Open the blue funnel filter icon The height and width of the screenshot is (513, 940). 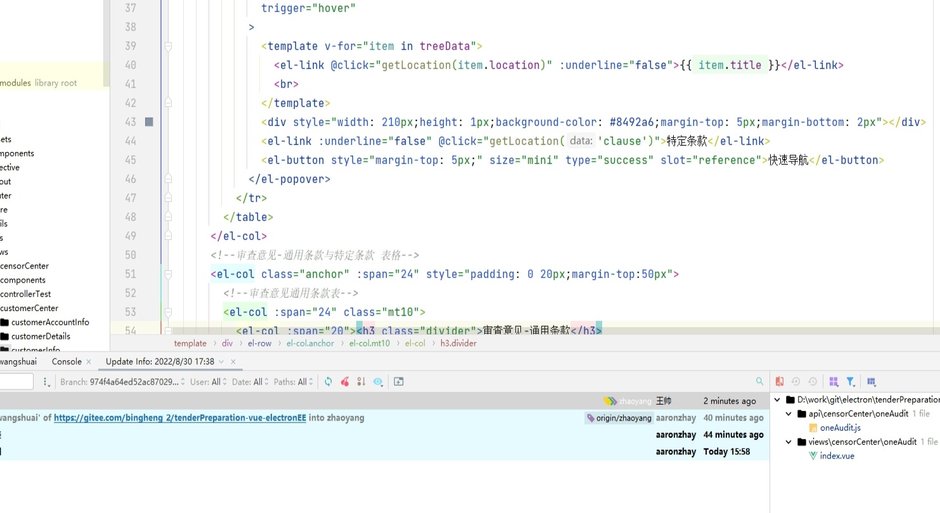(851, 381)
